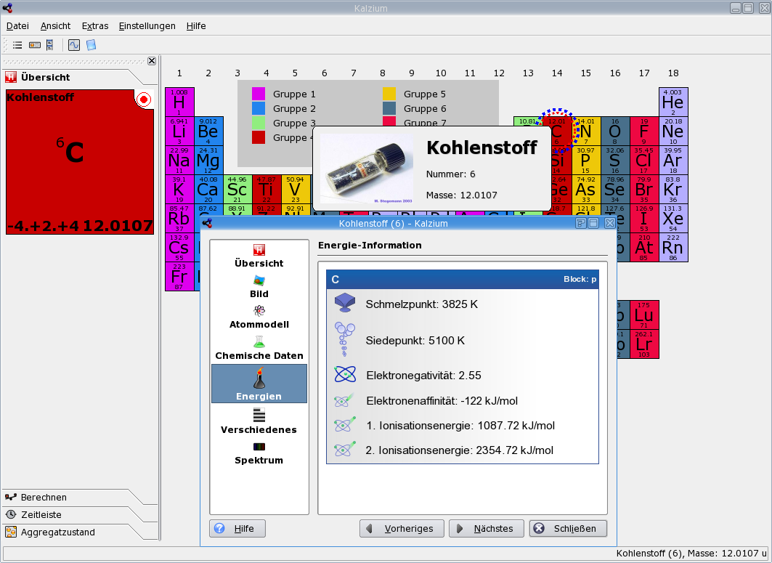Viewport: 772px width, 563px height.
Task: Select the astatine At element cell
Action: (644, 247)
